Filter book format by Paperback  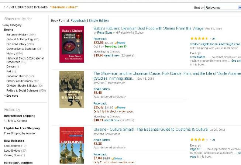coord(78,20)
